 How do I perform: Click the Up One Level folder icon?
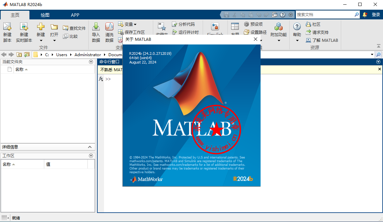pyautogui.click(x=19, y=54)
